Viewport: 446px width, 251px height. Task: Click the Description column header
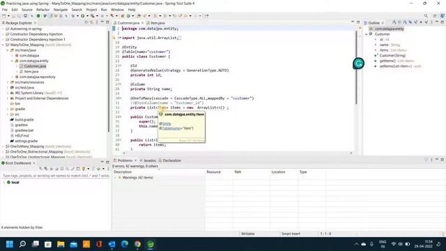coord(158,172)
